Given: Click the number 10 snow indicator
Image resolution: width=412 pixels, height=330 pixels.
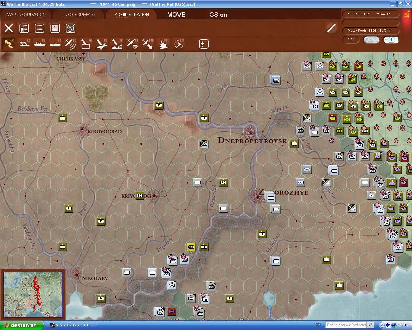Looking at the screenshot, I should (391, 40).
